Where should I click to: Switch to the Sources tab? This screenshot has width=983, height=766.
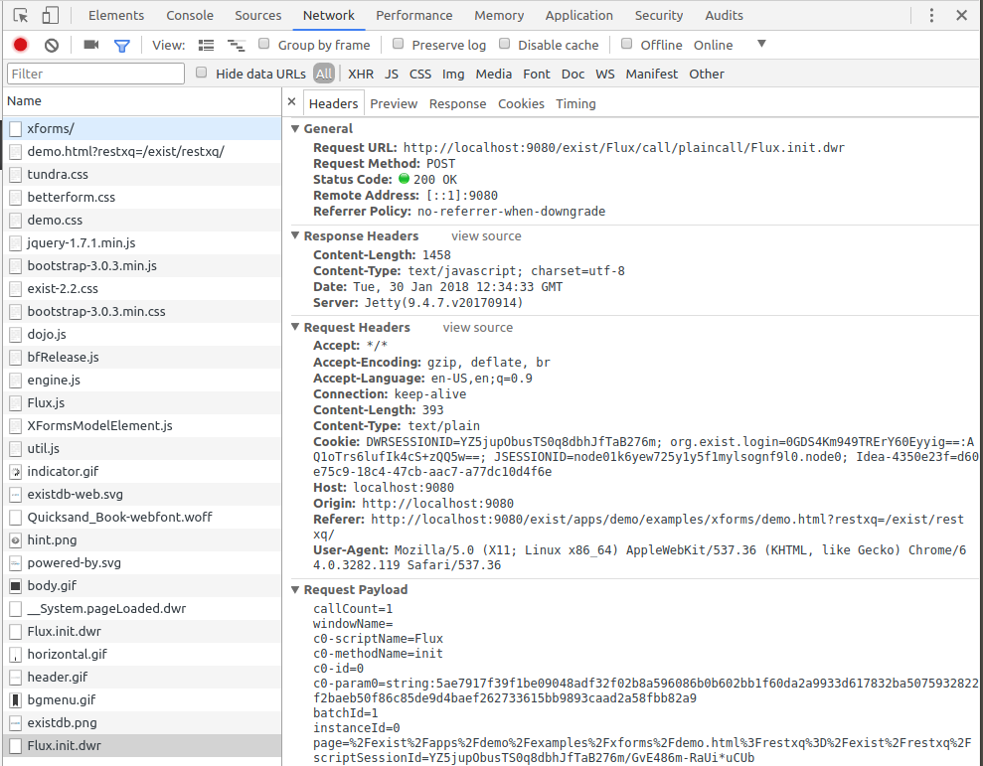[258, 15]
